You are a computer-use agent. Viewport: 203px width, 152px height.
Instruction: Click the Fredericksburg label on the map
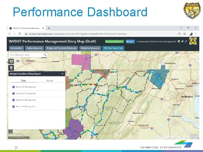tap(176, 116)
